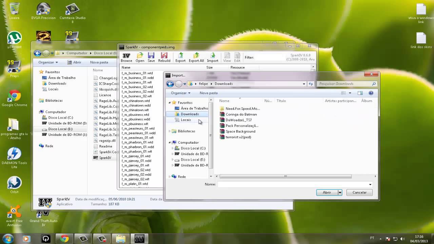The height and width of the screenshot is (244, 434).
Task: Open the Orbit desktop shortcut
Action: [x=14, y=185]
